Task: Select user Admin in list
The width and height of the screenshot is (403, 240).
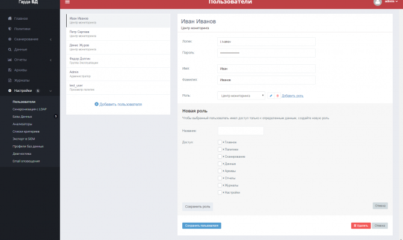Action: coord(118,74)
